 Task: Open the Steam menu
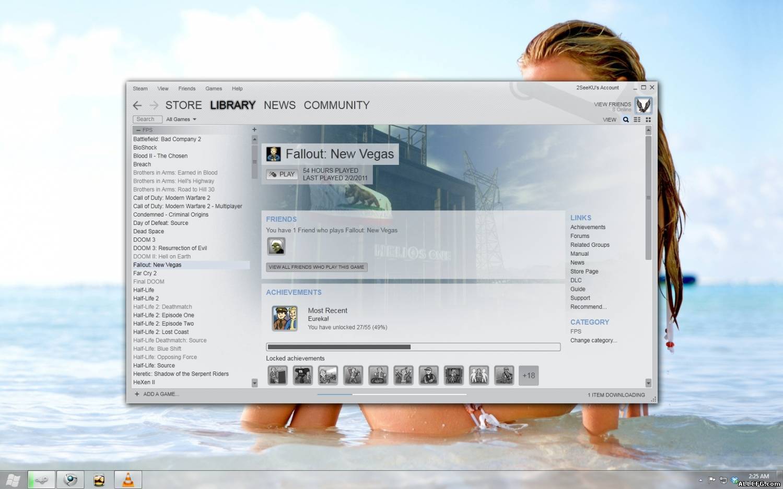tap(140, 89)
